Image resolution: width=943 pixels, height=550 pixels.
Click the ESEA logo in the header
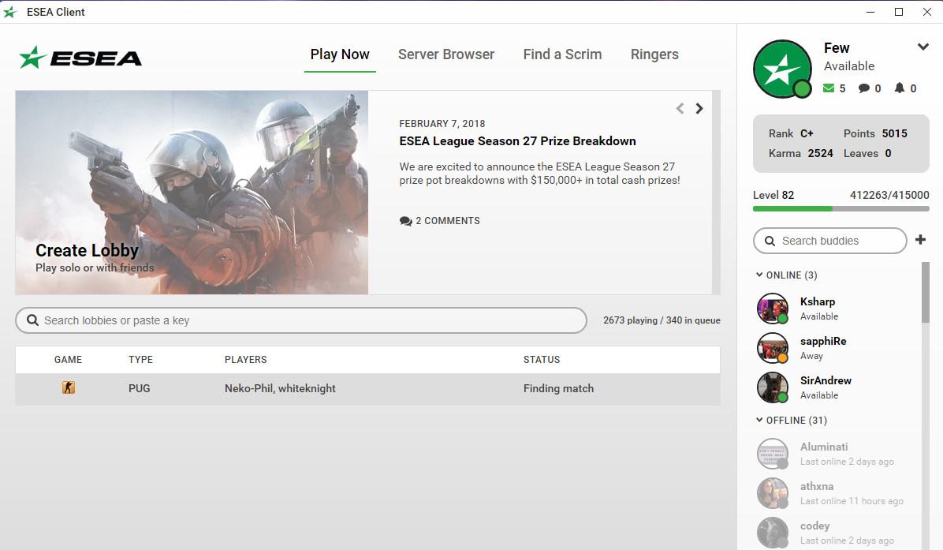80,57
